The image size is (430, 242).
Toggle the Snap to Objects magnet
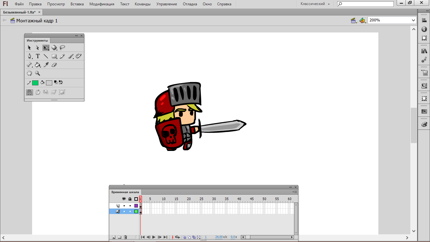pos(29,92)
